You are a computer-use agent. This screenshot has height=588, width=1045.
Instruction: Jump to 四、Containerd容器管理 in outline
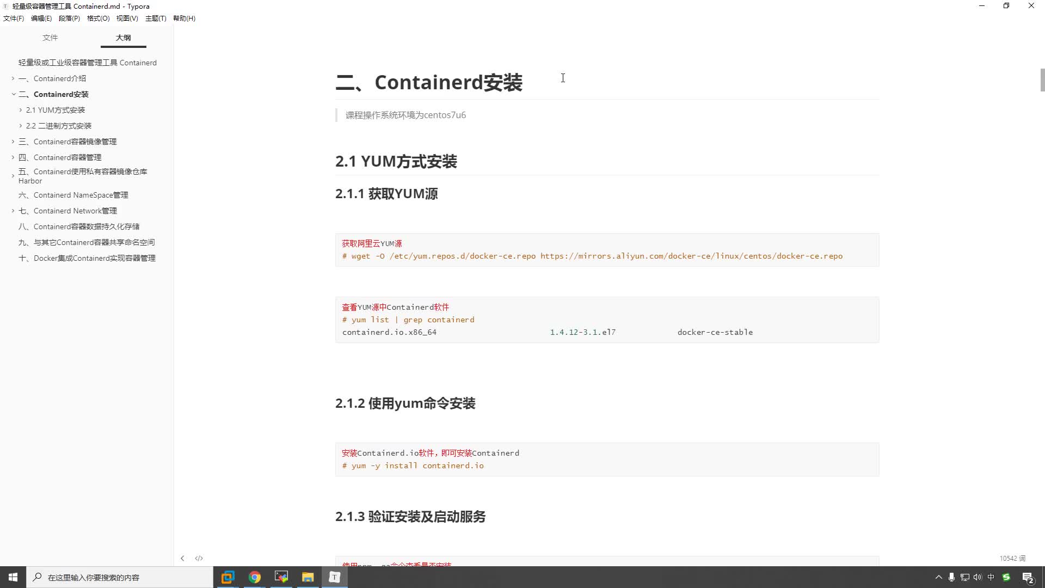click(x=60, y=157)
